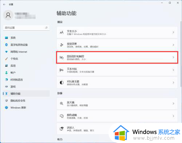This screenshot has height=143, width=182.
Task: Open 个性化 in the sidebar
Action: (x=26, y=59)
